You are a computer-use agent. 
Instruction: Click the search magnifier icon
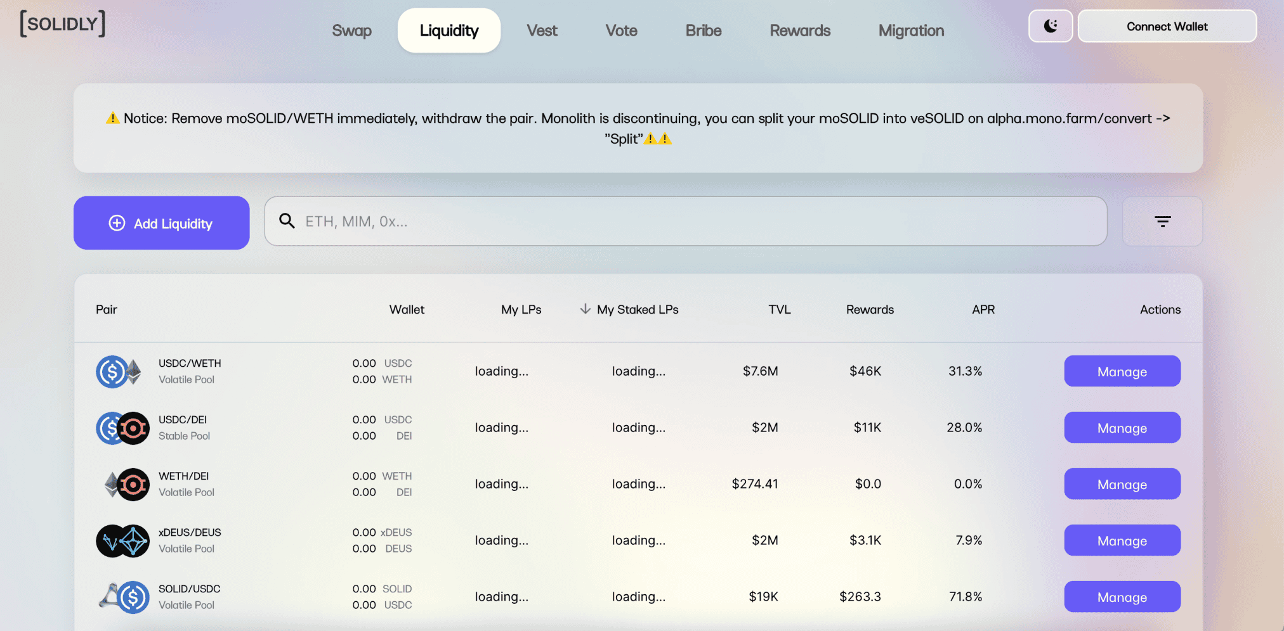tap(287, 220)
